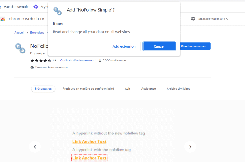Select the Présentation tab
This screenshot has height=162, width=245.
pyautogui.click(x=43, y=89)
